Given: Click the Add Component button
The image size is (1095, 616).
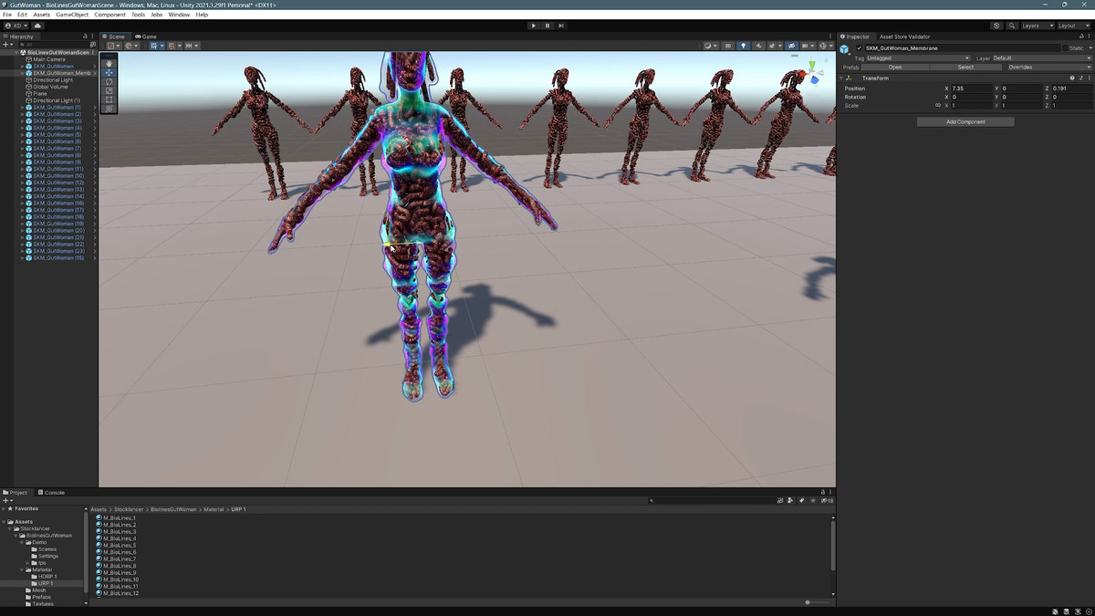Looking at the screenshot, I should [965, 121].
